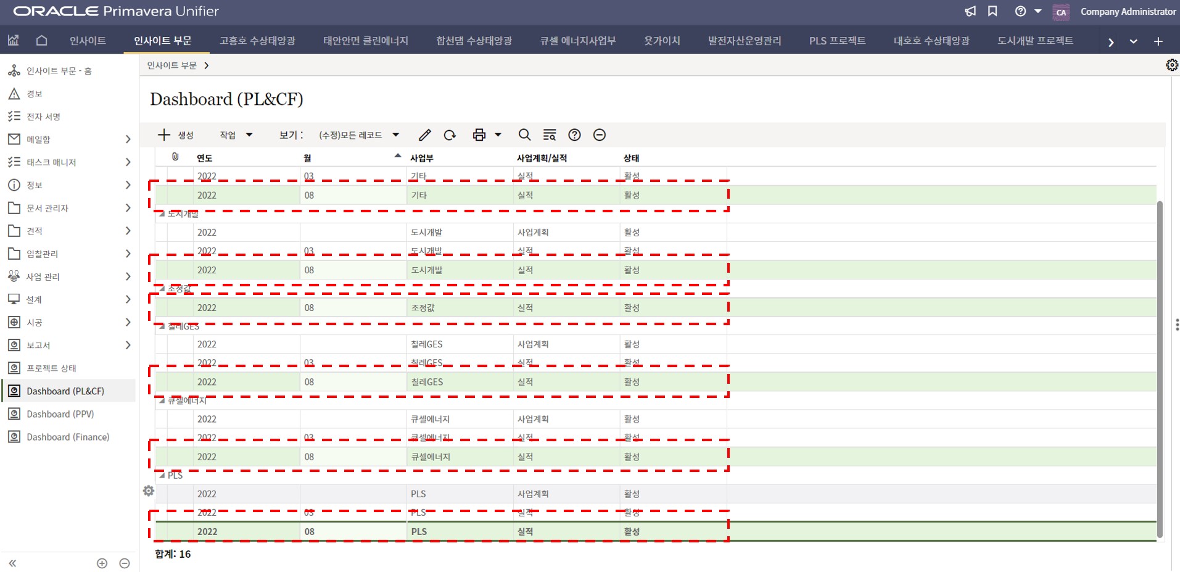Open the 작업 actions dropdown

tap(236, 135)
